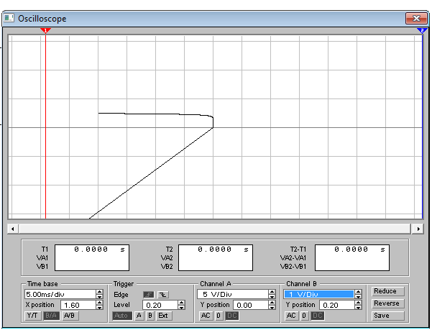
Task: Decrease Channel B V/Div with down arrow
Action: click(x=358, y=297)
